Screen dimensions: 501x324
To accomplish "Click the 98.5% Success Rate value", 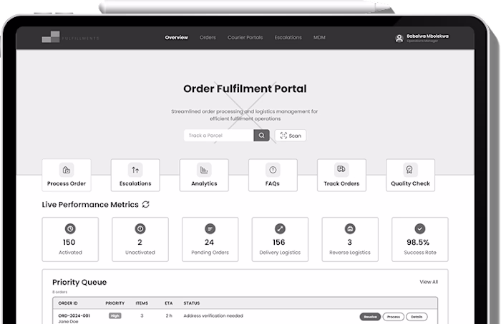I will pos(418,242).
